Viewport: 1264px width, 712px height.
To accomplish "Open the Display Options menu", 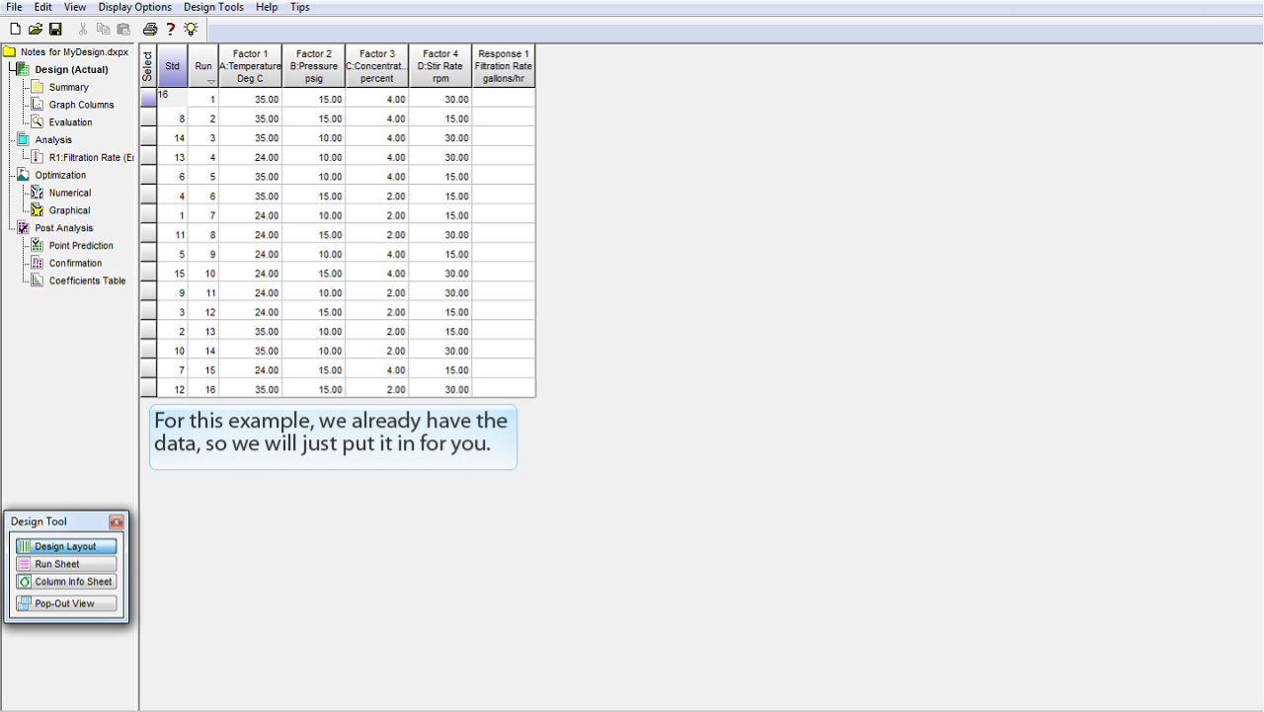I will (134, 7).
